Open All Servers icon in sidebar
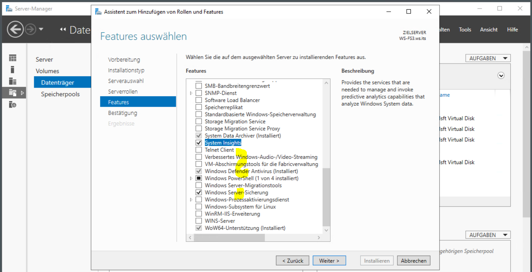The image size is (532, 272). [x=13, y=81]
